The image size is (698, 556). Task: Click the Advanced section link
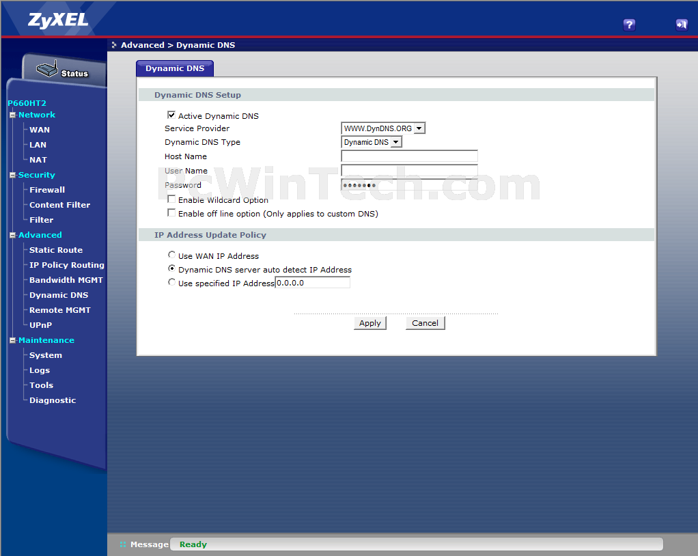coord(40,235)
